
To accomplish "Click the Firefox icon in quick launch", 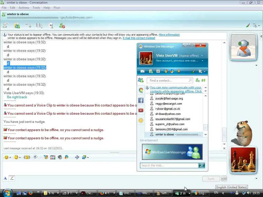I will tap(31, 193).
